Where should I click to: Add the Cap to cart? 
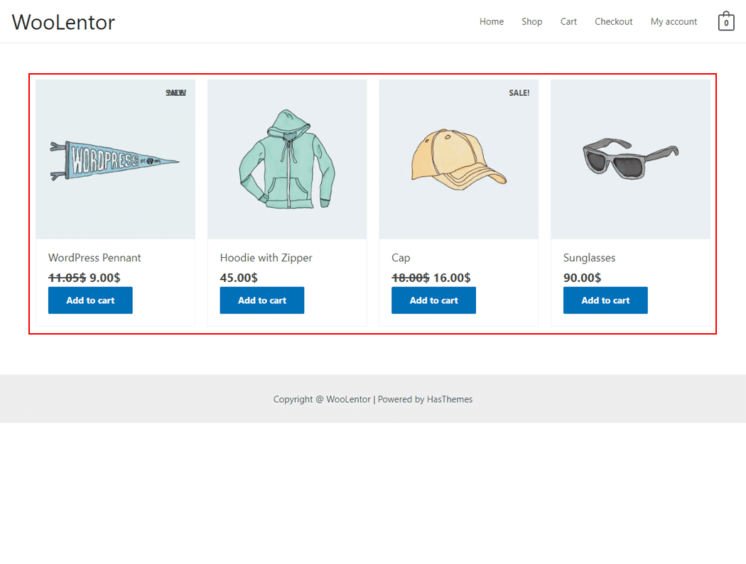(x=433, y=300)
